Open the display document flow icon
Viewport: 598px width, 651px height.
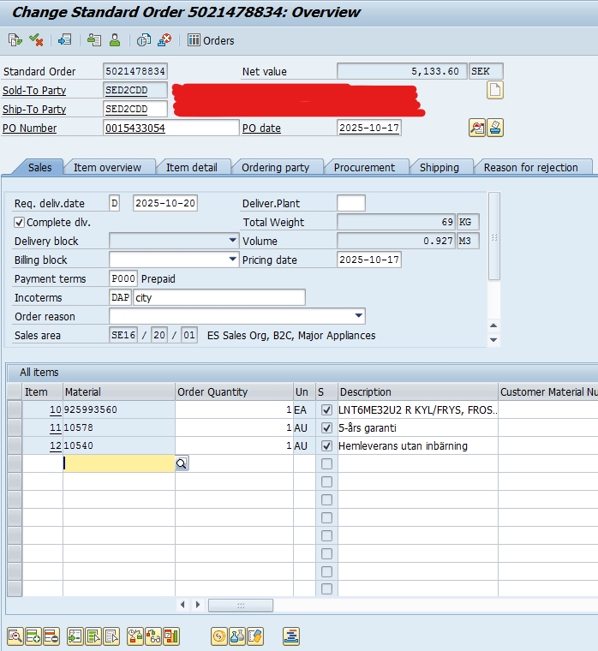(x=15, y=40)
